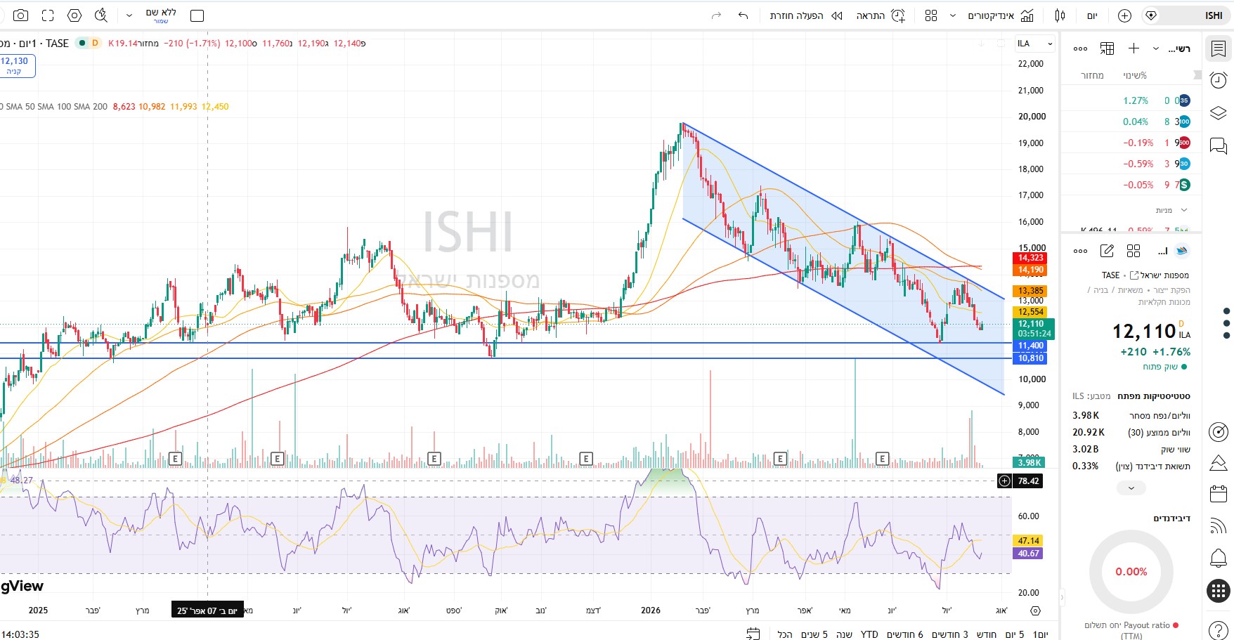Open the 'אינדיקטורים' indicators dialog

pos(1001,15)
